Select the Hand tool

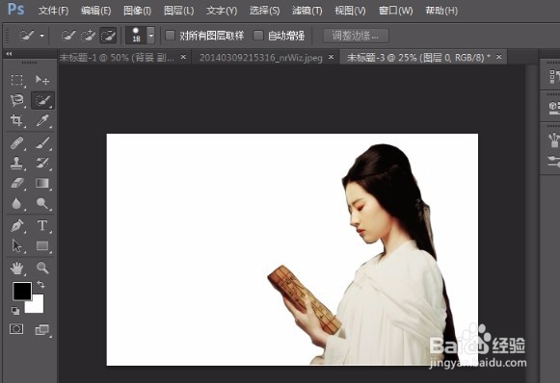(16, 268)
